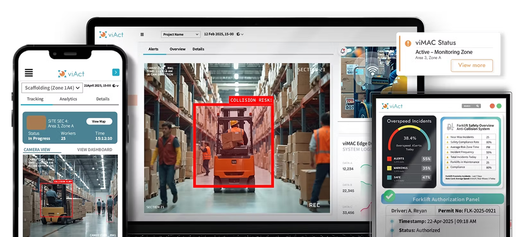Expand the Project Name dropdown

(181, 34)
